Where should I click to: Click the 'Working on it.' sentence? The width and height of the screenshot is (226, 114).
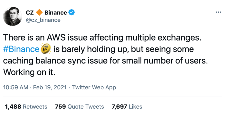(29, 72)
